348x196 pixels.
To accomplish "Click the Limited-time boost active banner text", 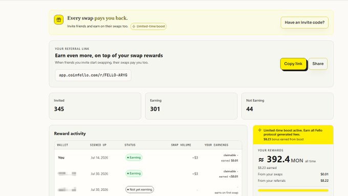I will click(293, 133).
